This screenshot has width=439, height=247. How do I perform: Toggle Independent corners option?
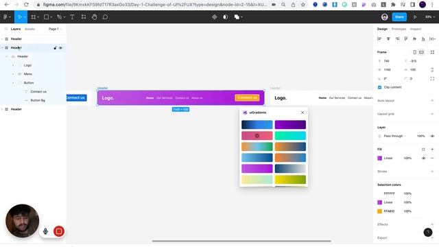click(x=432, y=79)
